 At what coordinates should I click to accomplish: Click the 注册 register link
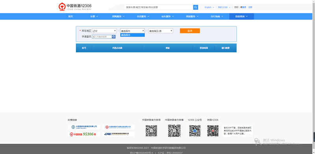[x=250, y=7]
